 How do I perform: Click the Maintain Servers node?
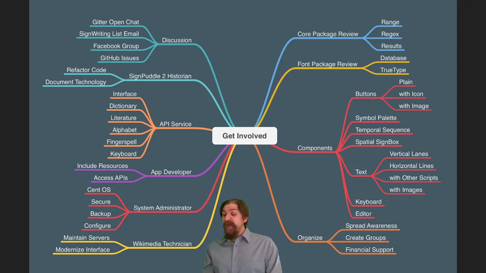(87, 238)
